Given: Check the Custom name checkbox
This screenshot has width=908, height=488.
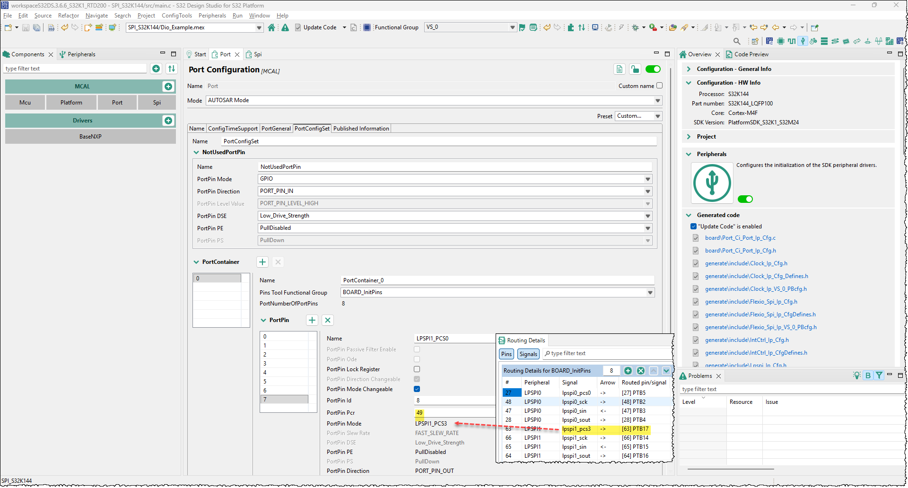Looking at the screenshot, I should pos(660,86).
